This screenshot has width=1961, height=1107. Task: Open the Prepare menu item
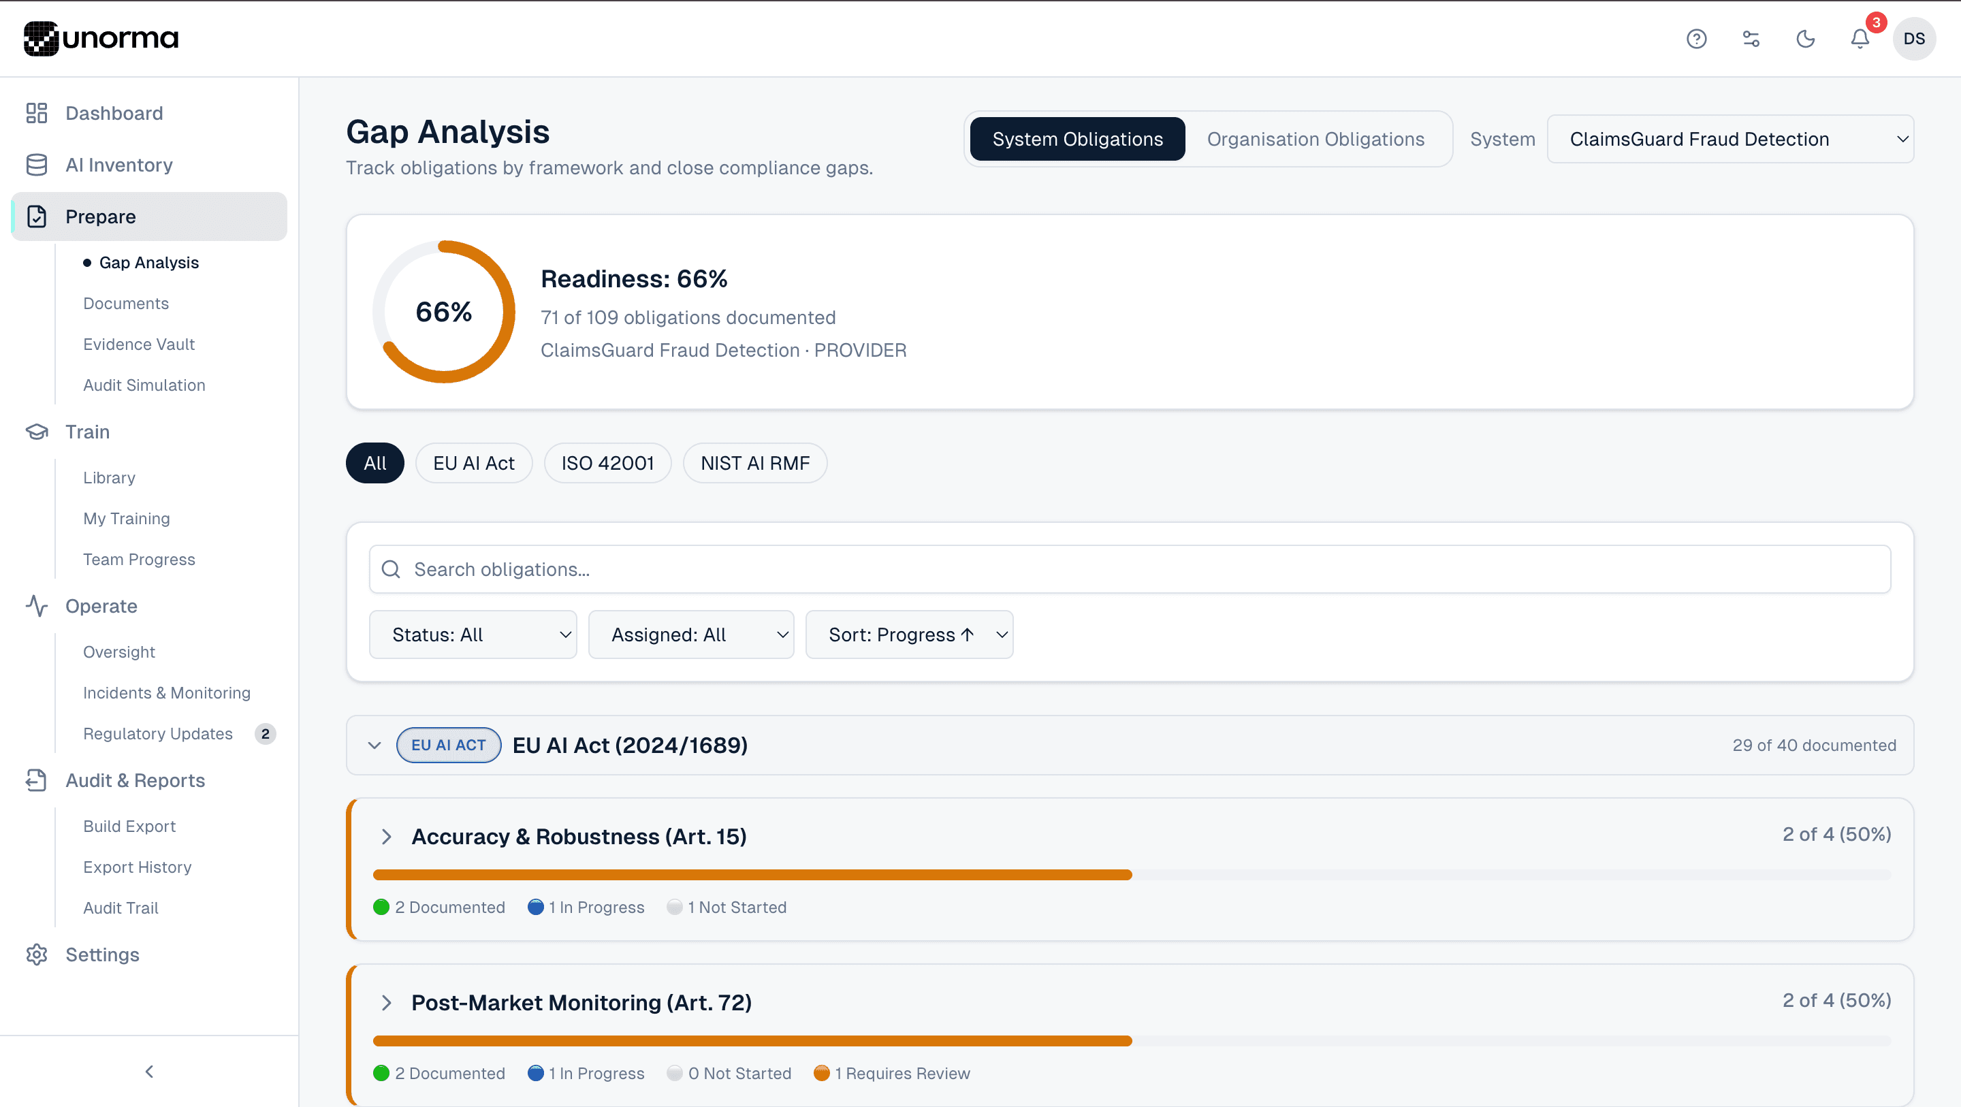[149, 217]
